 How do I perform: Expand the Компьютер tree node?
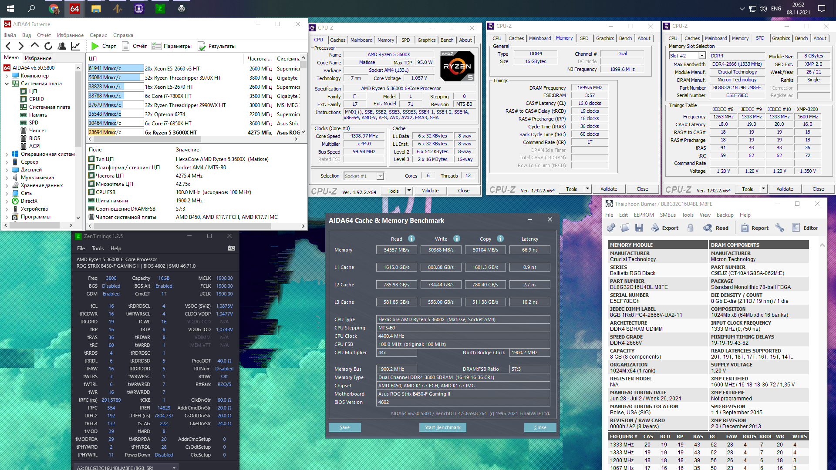[x=7, y=76]
